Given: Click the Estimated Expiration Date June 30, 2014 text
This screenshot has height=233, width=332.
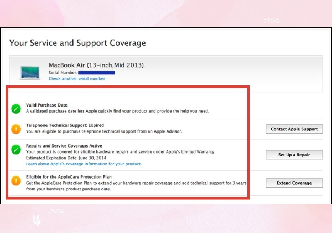Looking at the screenshot, I should click(66, 158).
